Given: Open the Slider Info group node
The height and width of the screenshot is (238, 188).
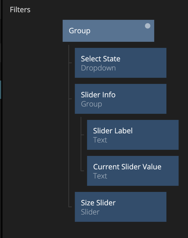Looking at the screenshot, I should pyautogui.click(x=121, y=99).
